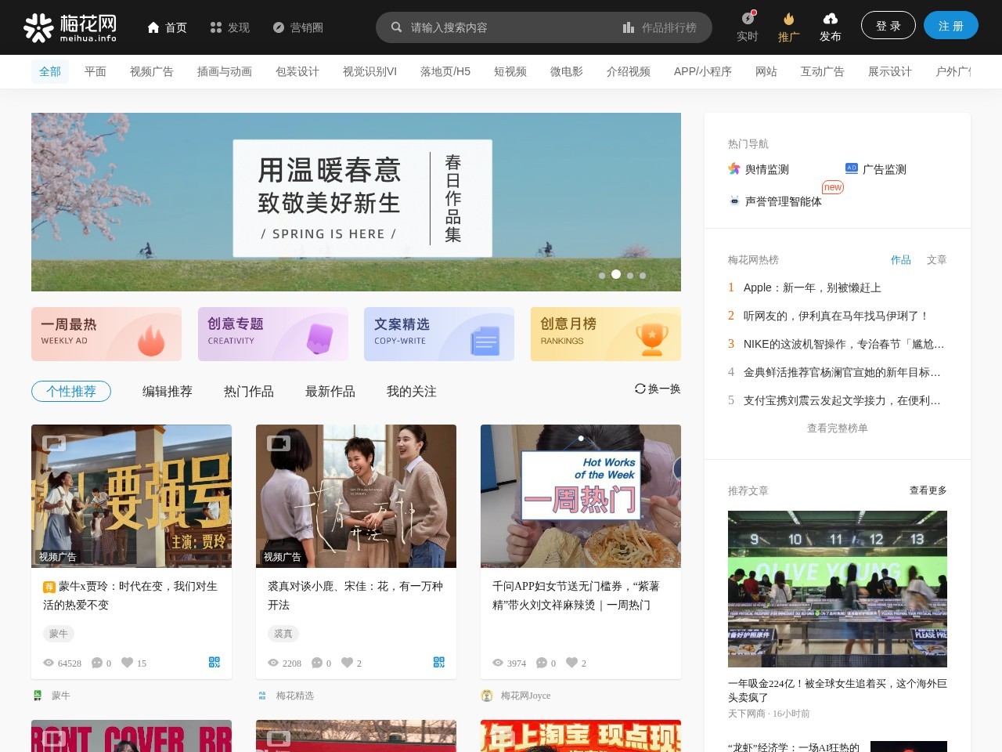Open the 实时 real-time icon
This screenshot has height=752, width=1002.
click(x=748, y=19)
